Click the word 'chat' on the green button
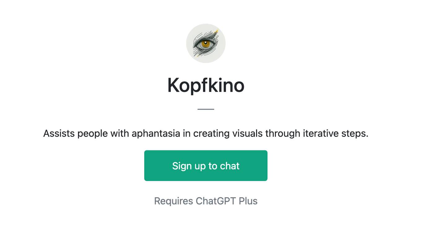The height and width of the screenshot is (236, 421). click(x=230, y=166)
